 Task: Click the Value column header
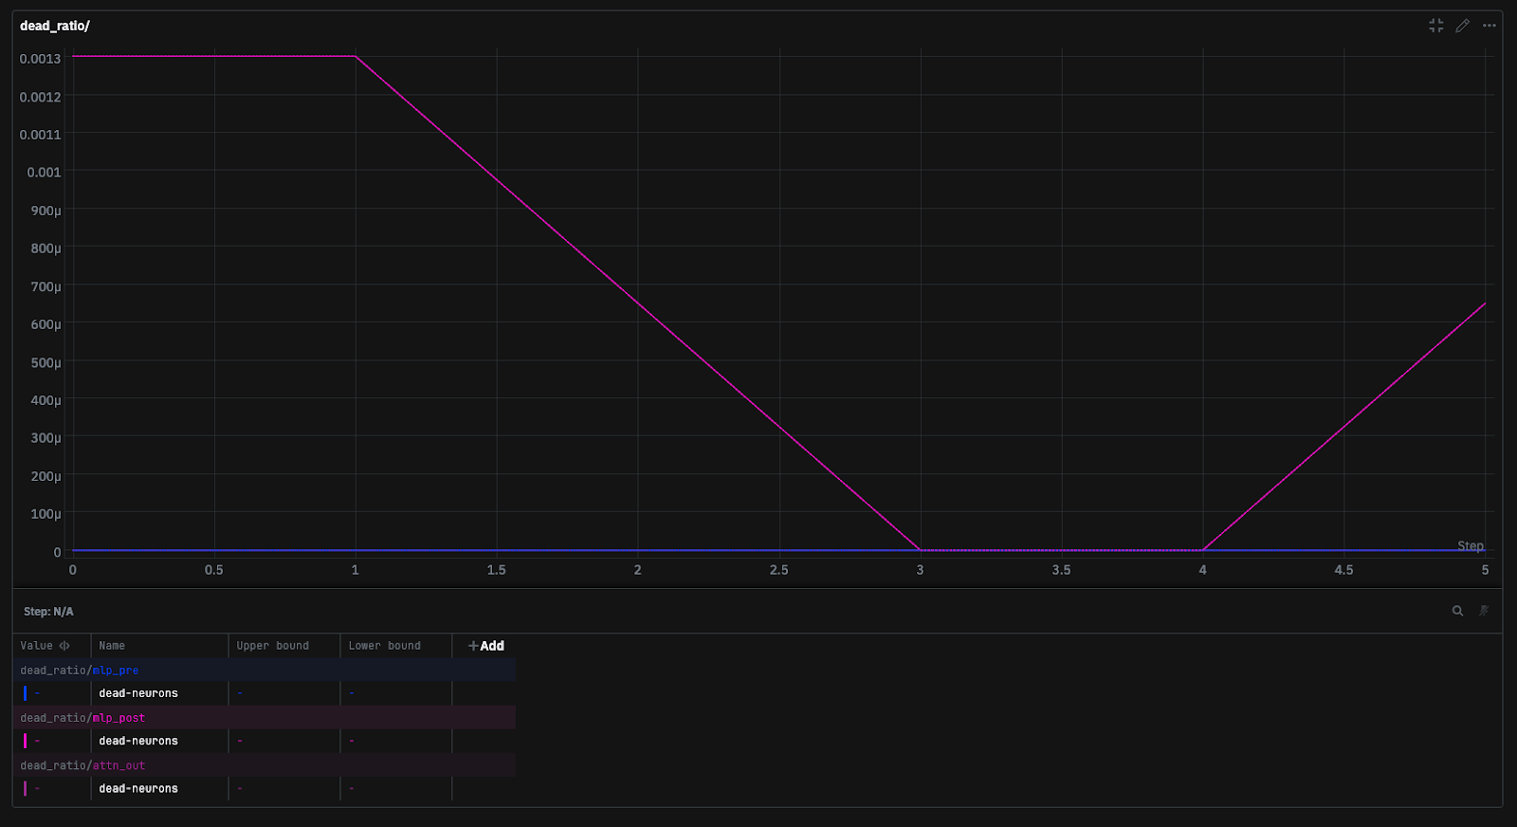(x=37, y=646)
